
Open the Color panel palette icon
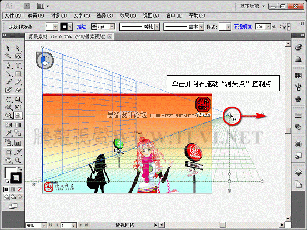click(298, 48)
